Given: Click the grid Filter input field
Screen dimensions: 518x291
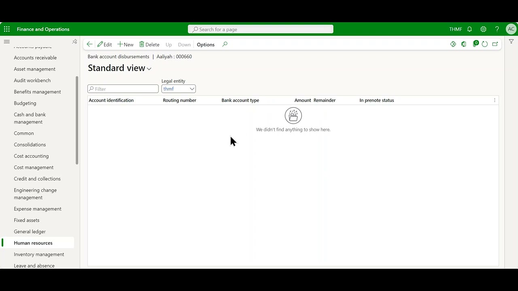Looking at the screenshot, I should point(123,89).
